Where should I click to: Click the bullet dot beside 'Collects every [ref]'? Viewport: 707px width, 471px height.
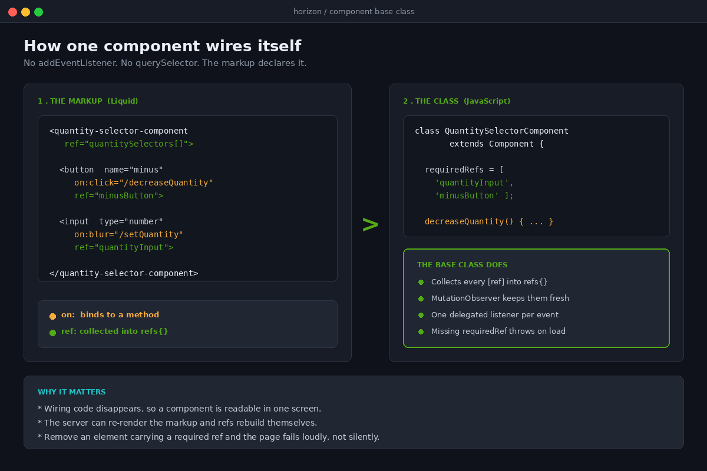pyautogui.click(x=421, y=282)
